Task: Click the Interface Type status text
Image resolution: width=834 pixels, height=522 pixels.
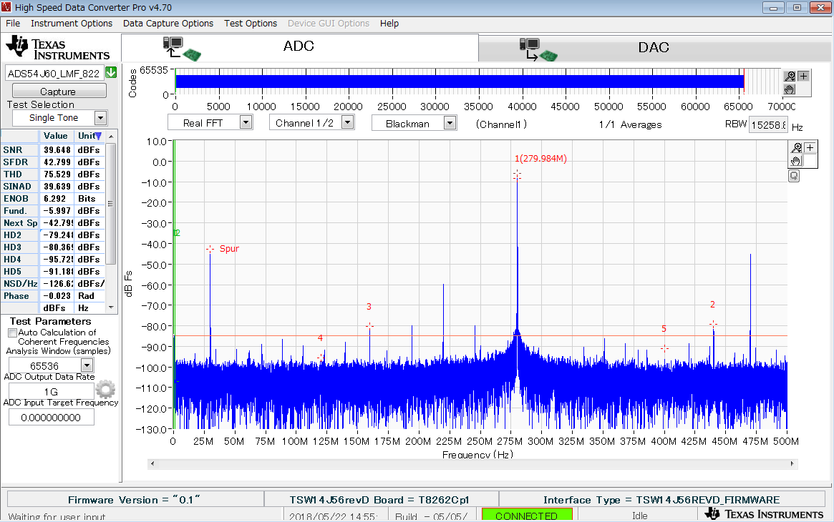Action: pos(661,500)
